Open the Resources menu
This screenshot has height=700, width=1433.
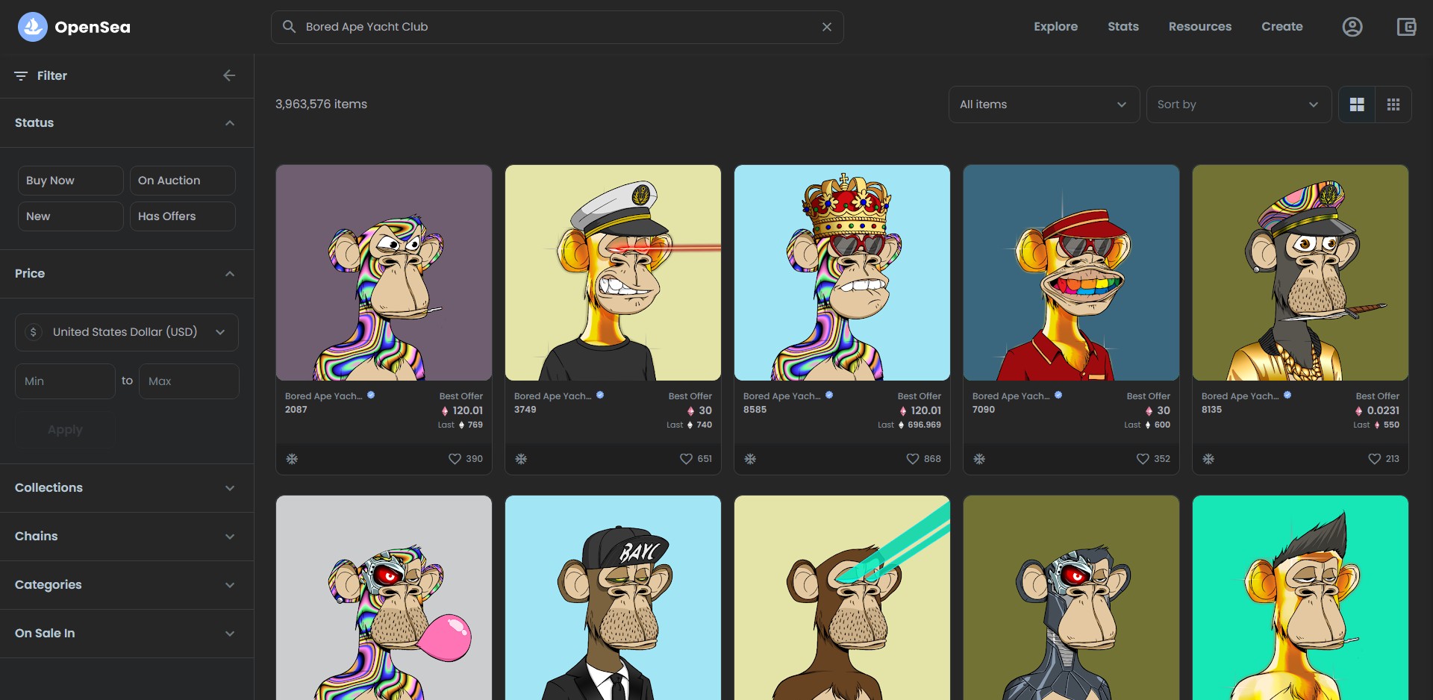click(x=1199, y=27)
